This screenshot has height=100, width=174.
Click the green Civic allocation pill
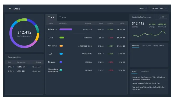point(62,38)
